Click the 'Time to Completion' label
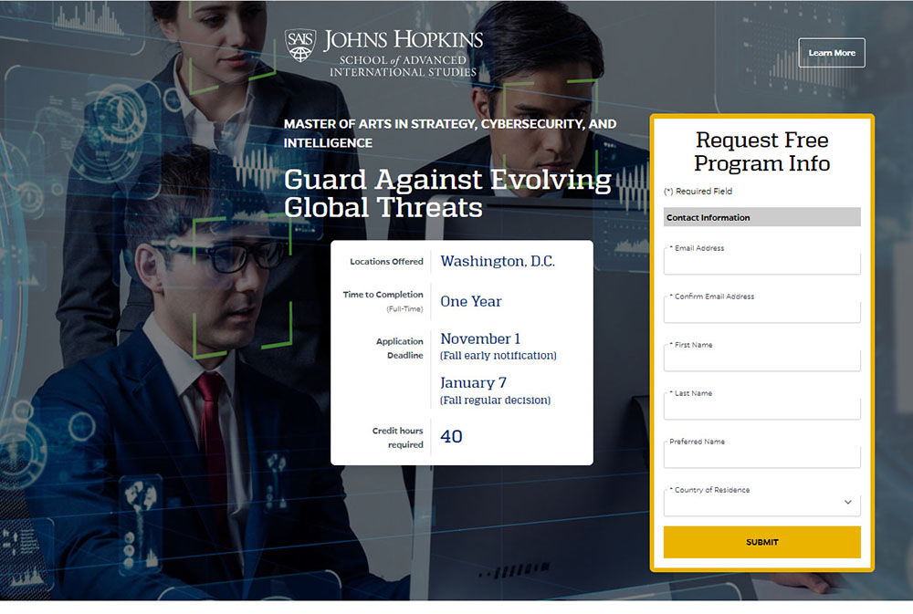Viewport: 913px width, 614px height. click(x=383, y=295)
